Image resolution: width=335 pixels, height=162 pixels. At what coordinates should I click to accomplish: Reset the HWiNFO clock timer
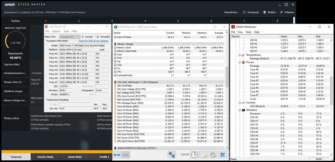point(194,155)
